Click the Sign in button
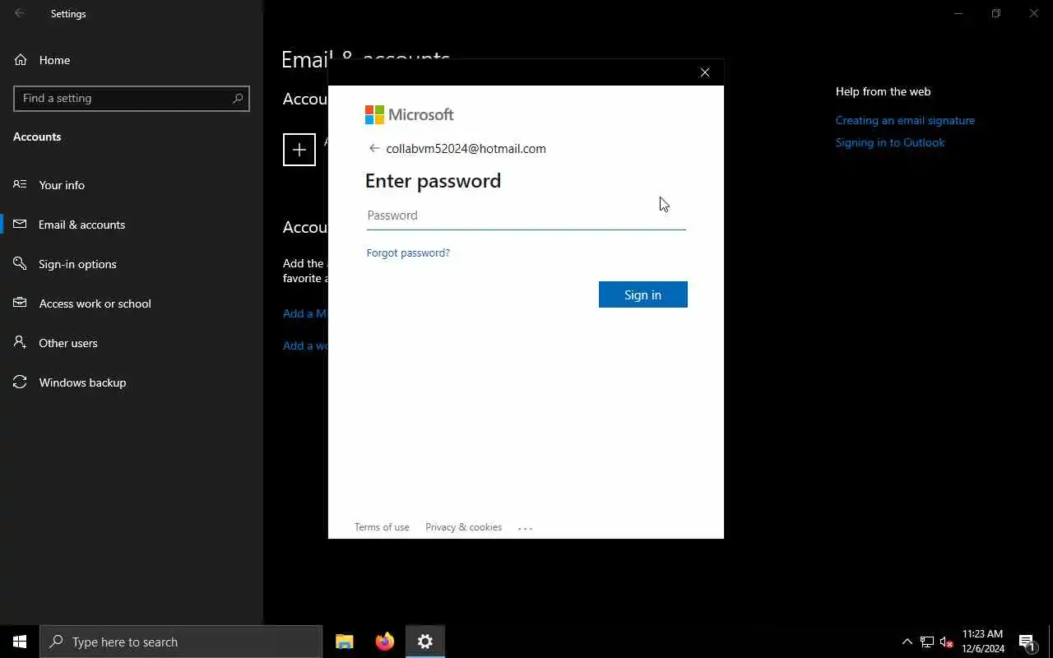1053x658 pixels. [x=643, y=294]
